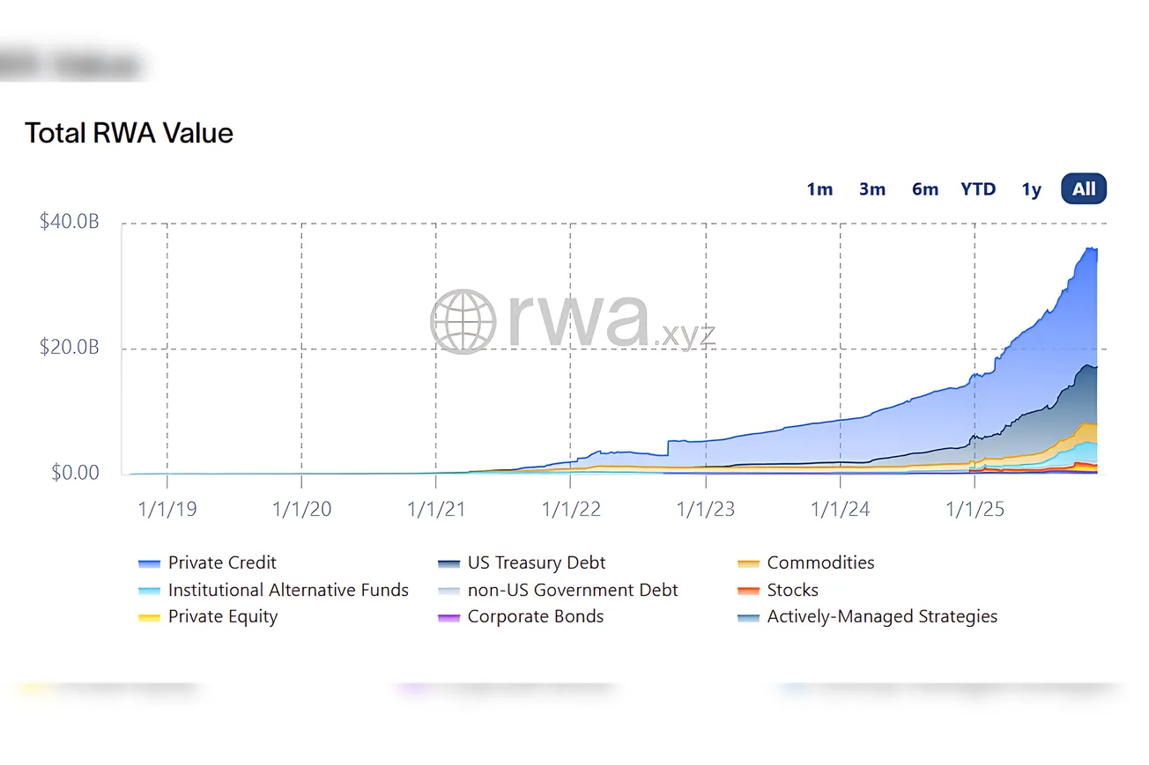Click the rwa.xyz globe watermark logo
This screenshot has width=1149, height=765.
[463, 321]
